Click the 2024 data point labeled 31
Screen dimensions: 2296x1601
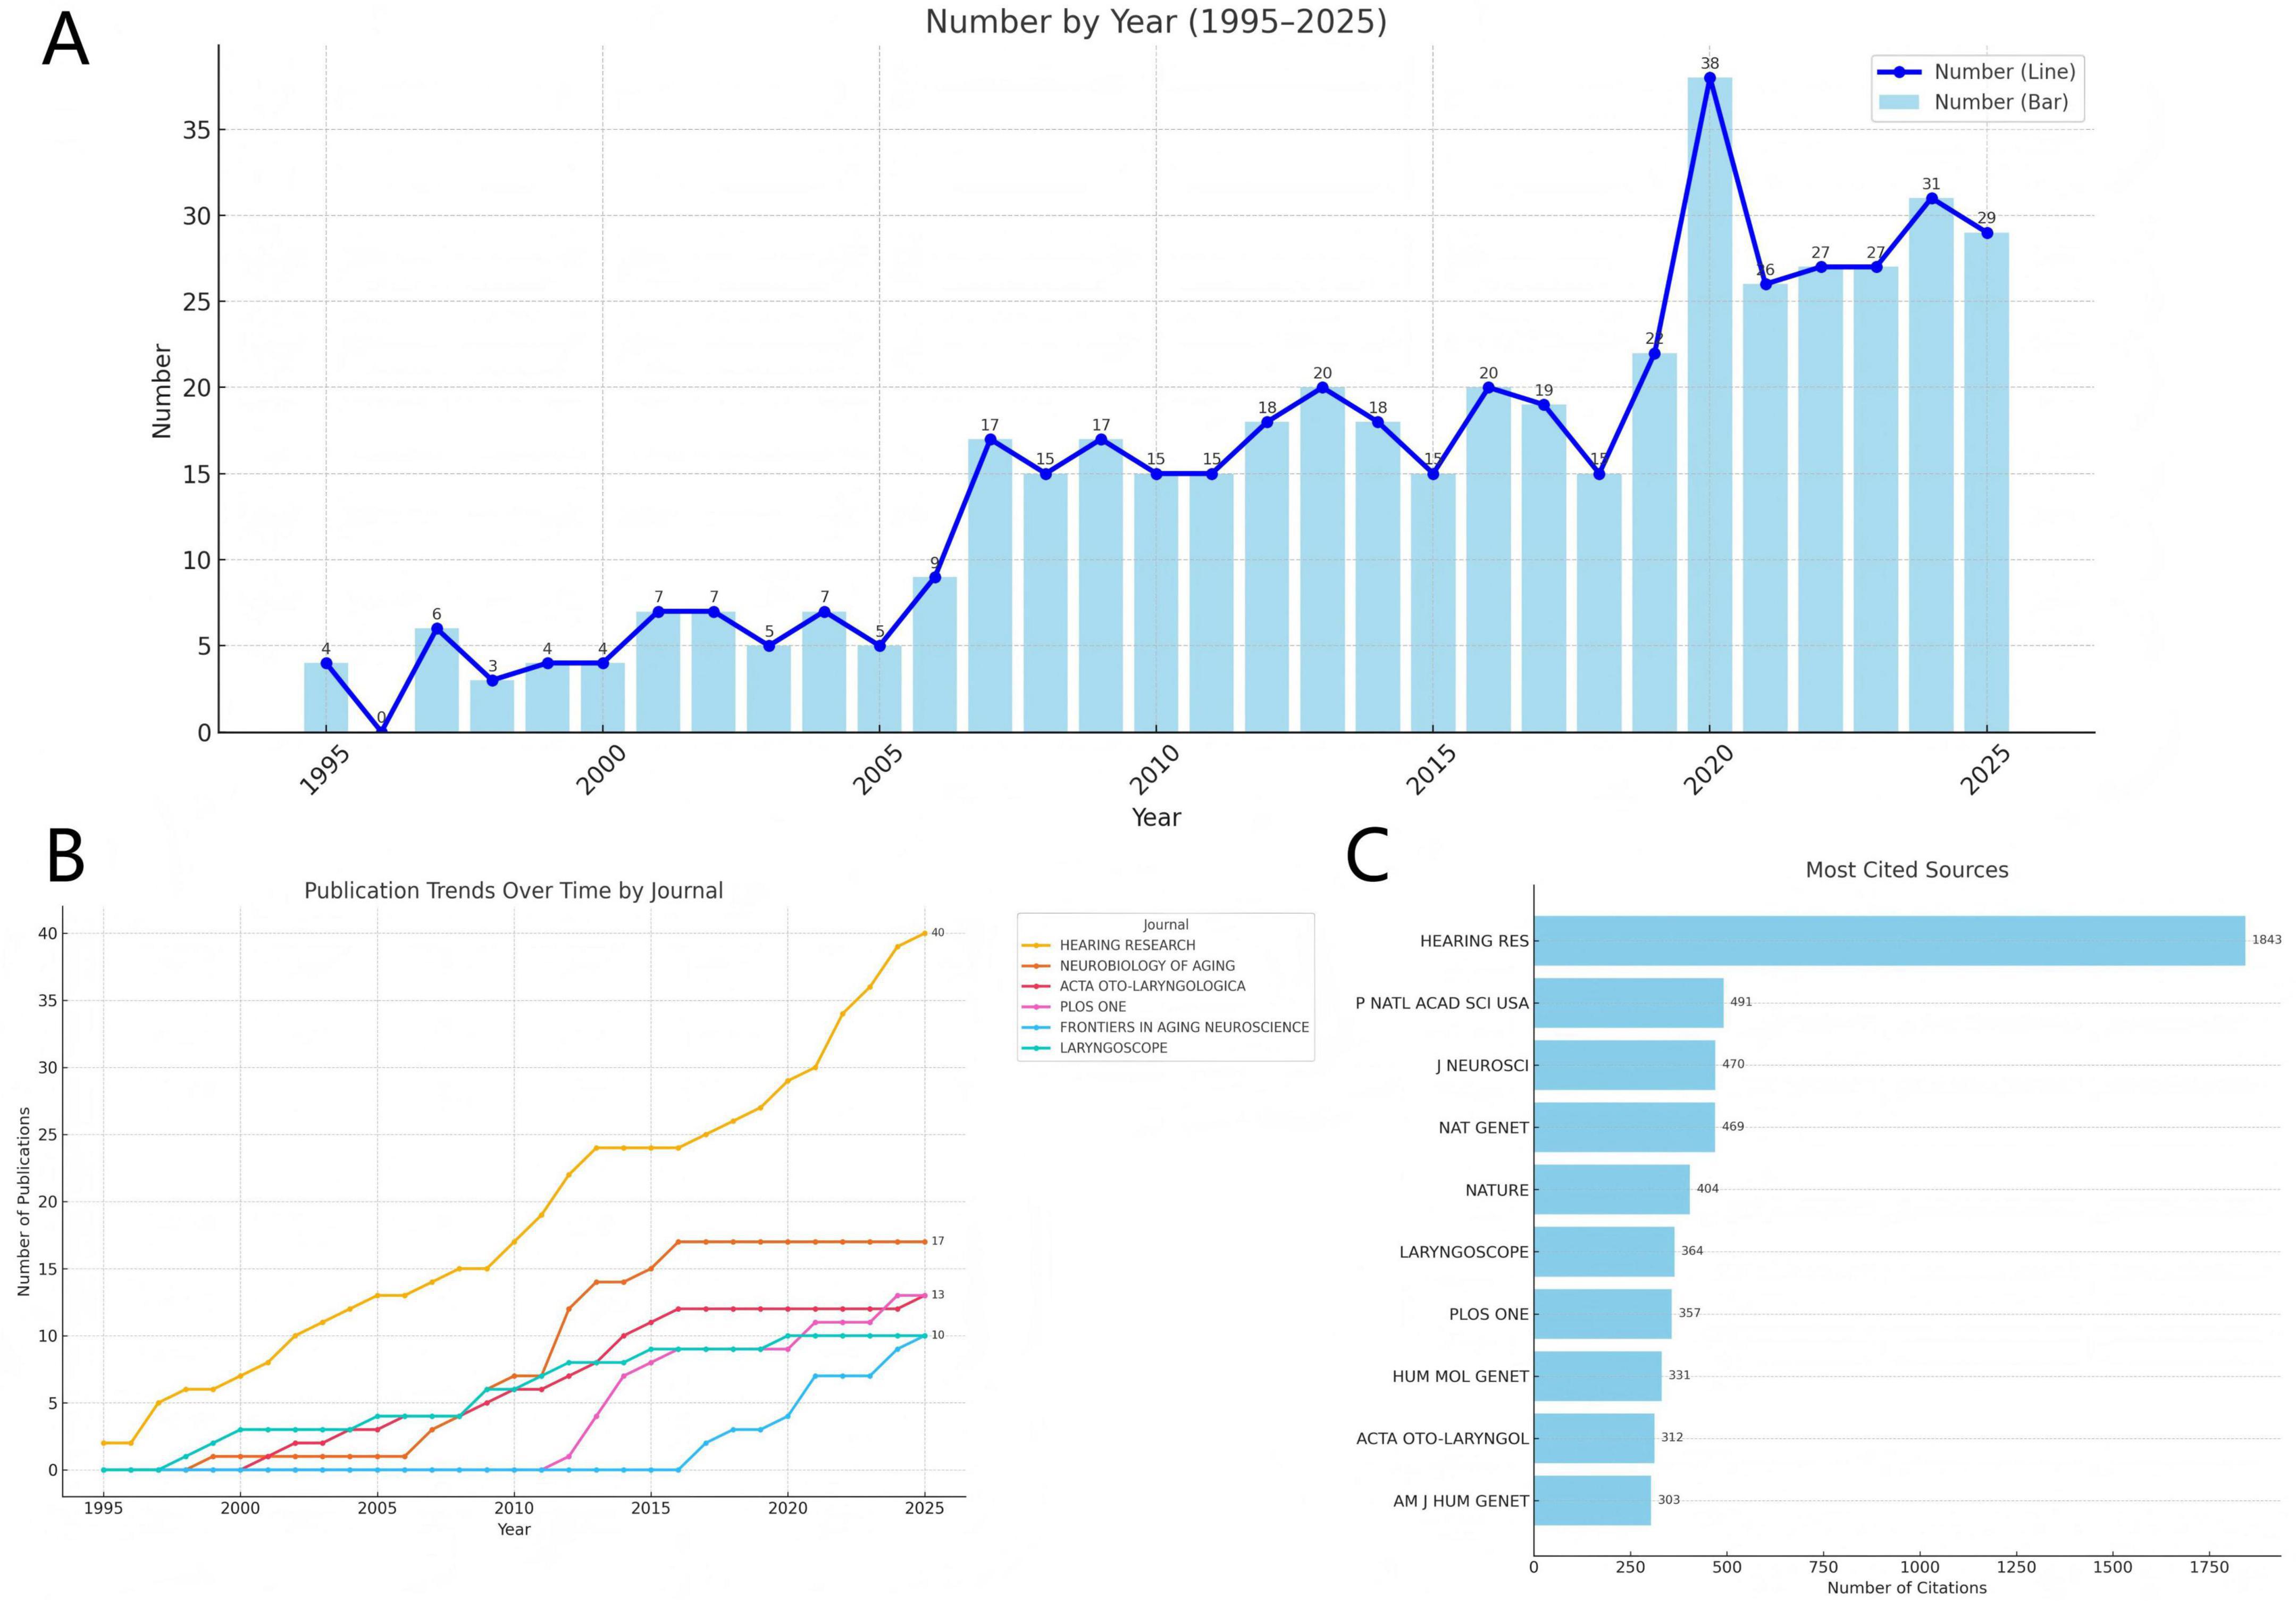pyautogui.click(x=1931, y=199)
